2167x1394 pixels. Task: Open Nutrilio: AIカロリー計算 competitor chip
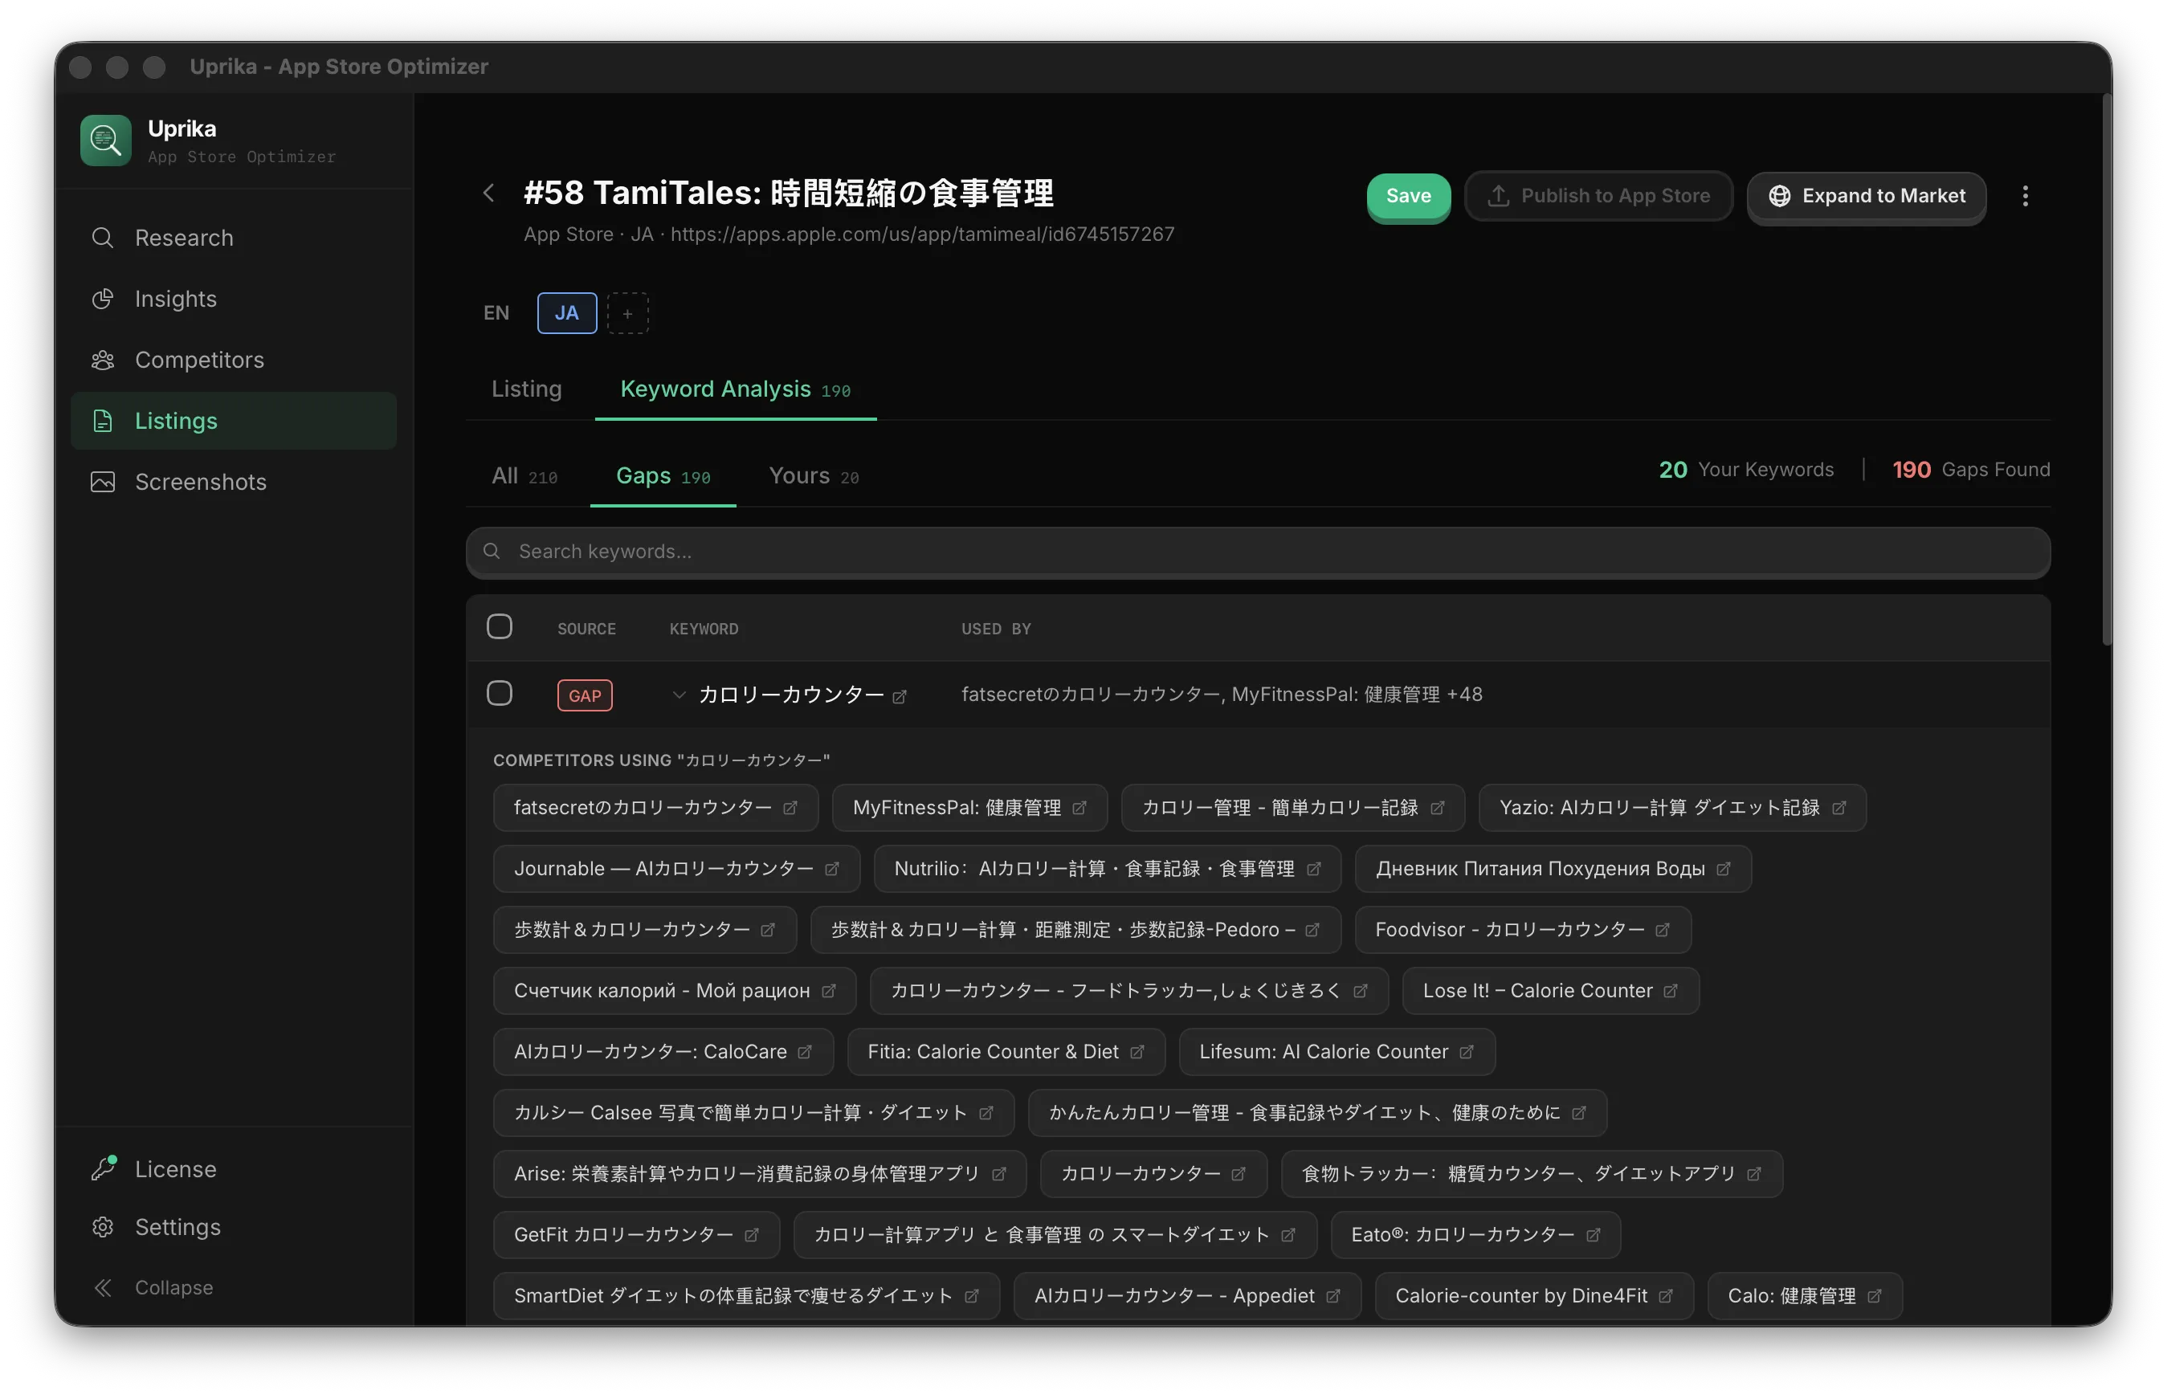1107,869
